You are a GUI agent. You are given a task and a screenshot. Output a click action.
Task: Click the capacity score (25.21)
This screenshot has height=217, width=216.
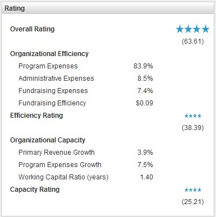[x=193, y=202]
